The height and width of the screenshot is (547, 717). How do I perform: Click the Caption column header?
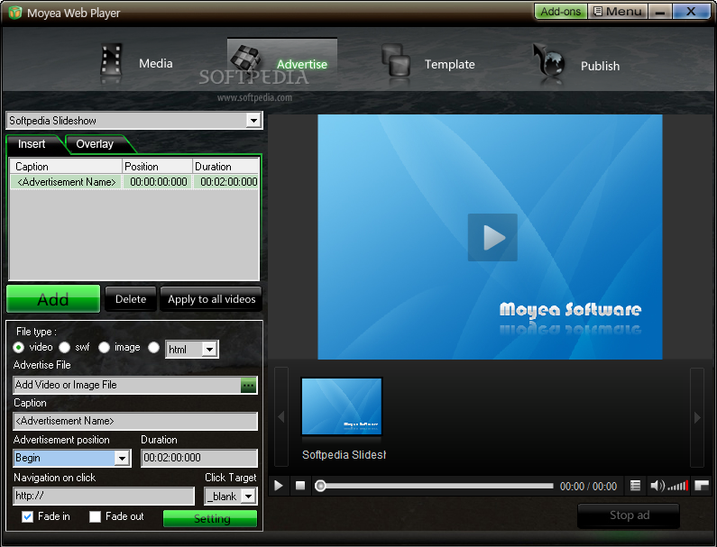pyautogui.click(x=66, y=167)
